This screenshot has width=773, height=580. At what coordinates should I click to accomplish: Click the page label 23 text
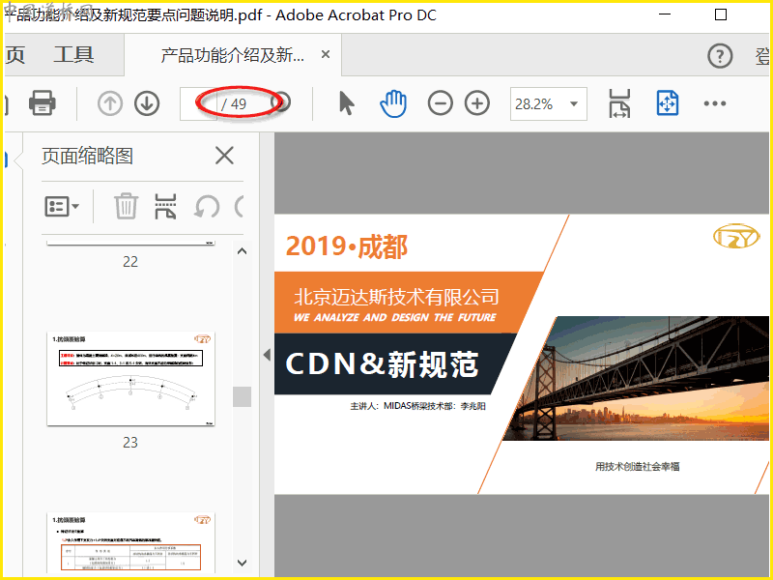(x=130, y=443)
